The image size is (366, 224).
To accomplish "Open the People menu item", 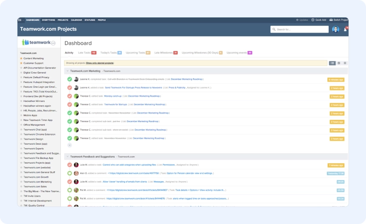I will pyautogui.click(x=101, y=20).
